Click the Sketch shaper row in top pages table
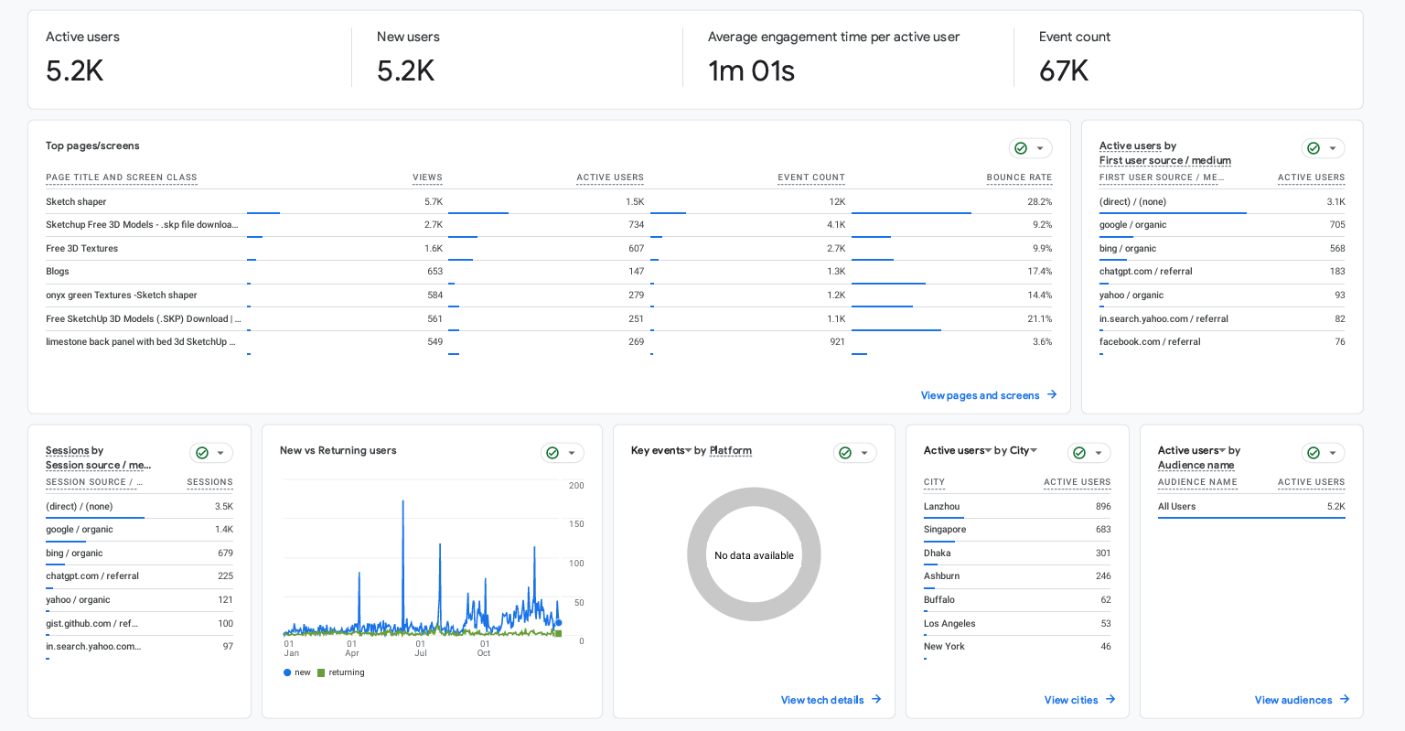1405x731 pixels. [76, 201]
